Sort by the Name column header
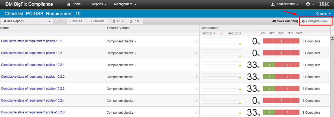 [x=5, y=28]
